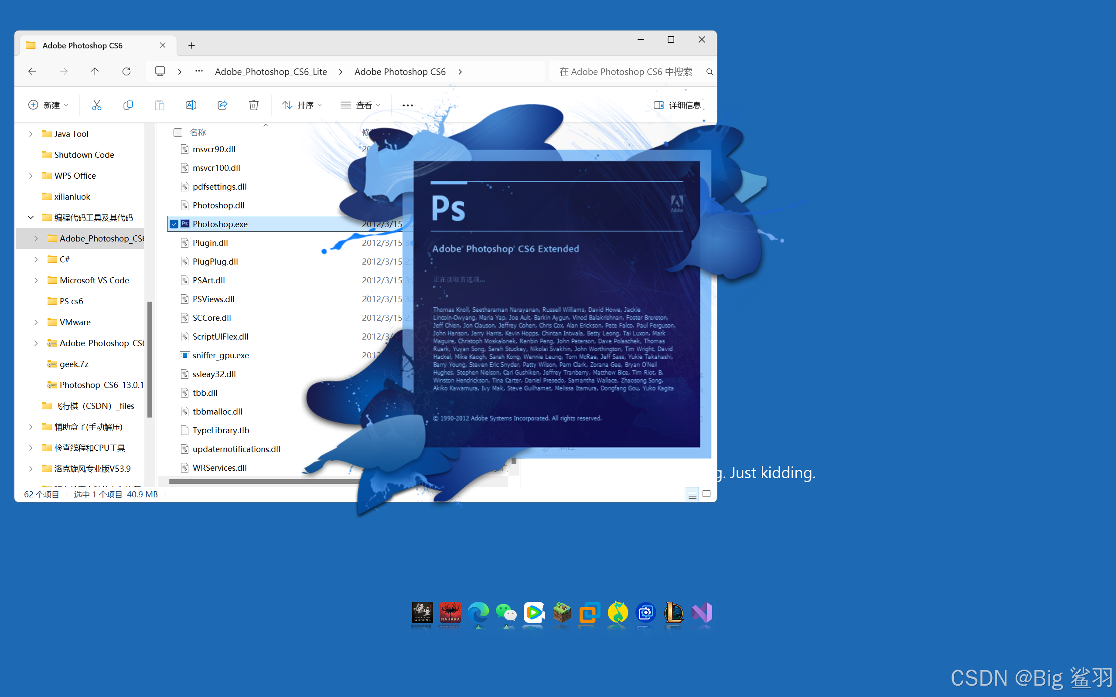Click the Delete trash can icon
The image size is (1116, 697).
click(254, 105)
